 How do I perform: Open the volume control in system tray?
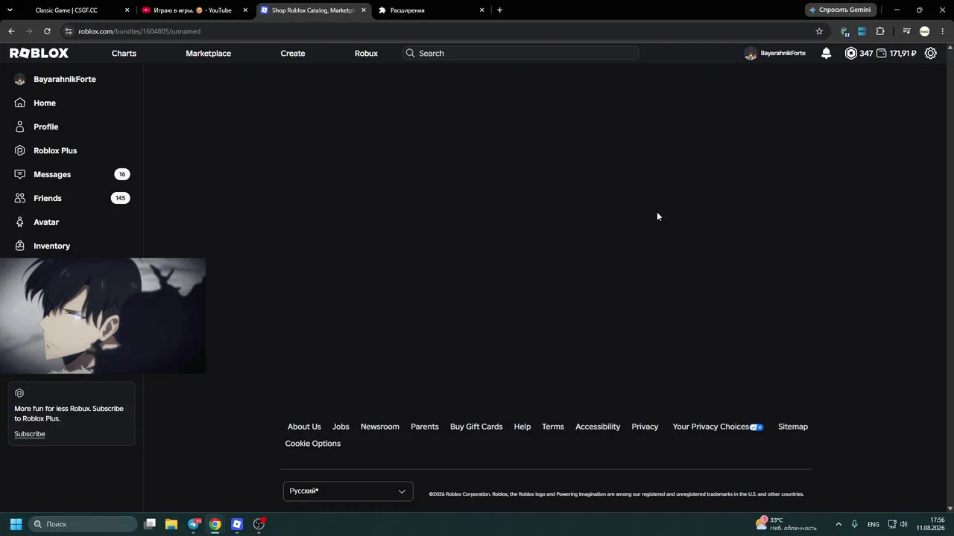pyautogui.click(x=904, y=524)
